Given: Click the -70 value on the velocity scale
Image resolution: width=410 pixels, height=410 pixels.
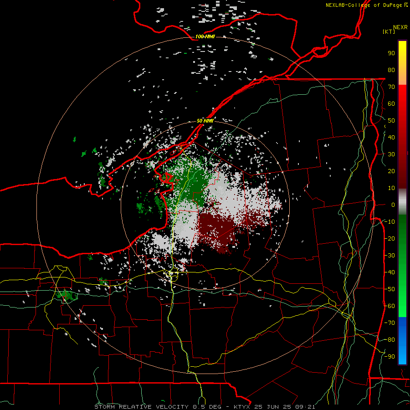Looking at the screenshot, I should (x=389, y=323).
